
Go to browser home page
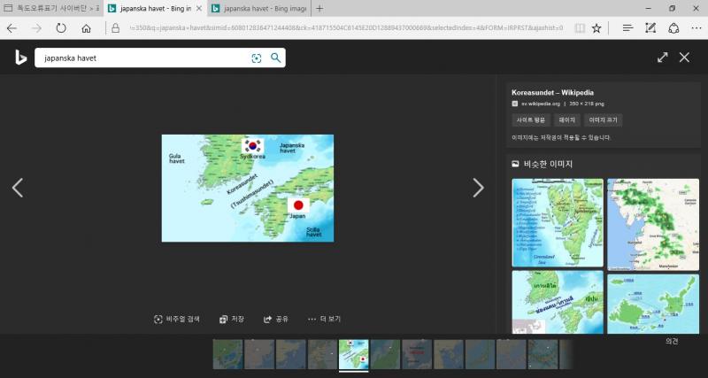86,28
